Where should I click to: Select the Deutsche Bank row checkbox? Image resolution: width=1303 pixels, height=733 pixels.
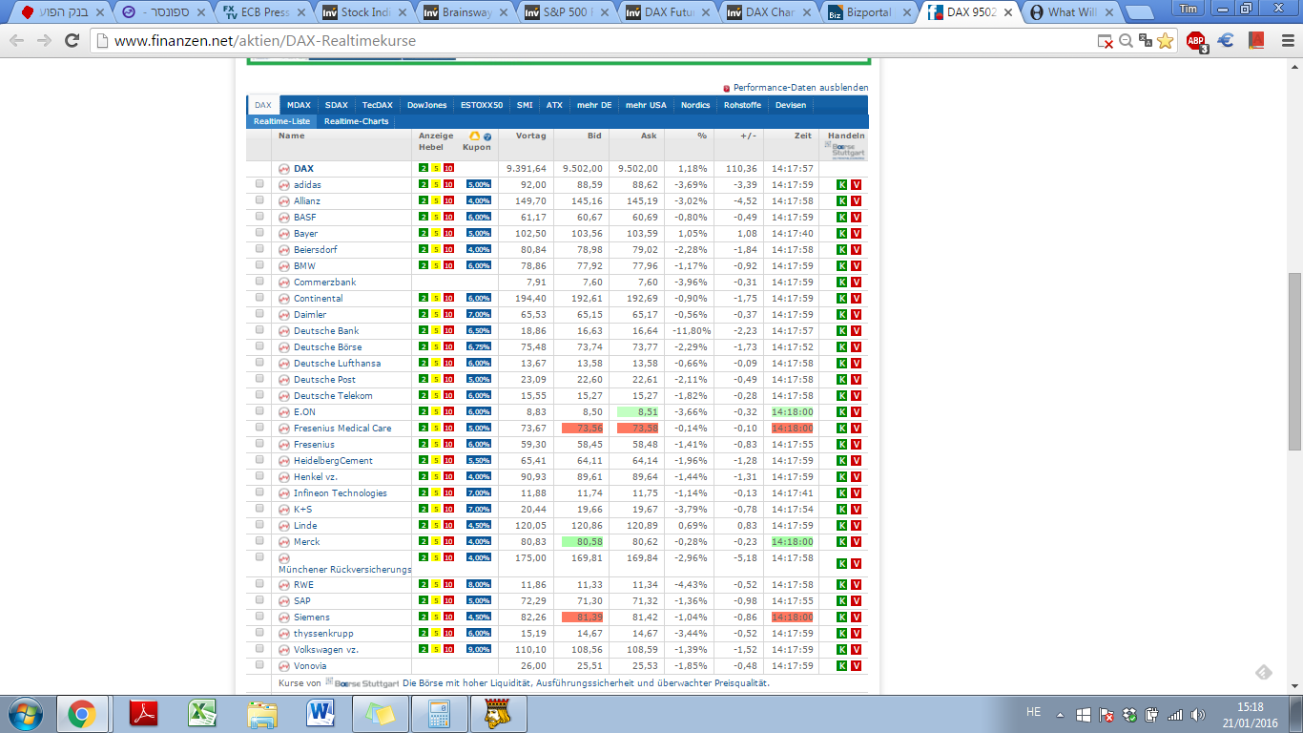point(259,331)
